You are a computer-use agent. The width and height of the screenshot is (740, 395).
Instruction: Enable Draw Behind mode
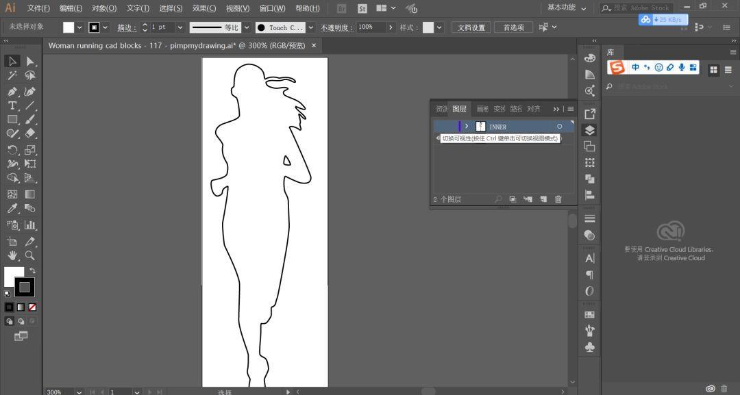coord(21,322)
